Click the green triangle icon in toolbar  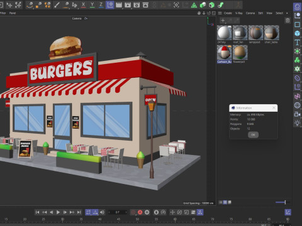pyautogui.click(x=194, y=5)
